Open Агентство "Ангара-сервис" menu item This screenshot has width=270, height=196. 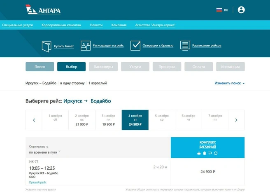pos(155,25)
